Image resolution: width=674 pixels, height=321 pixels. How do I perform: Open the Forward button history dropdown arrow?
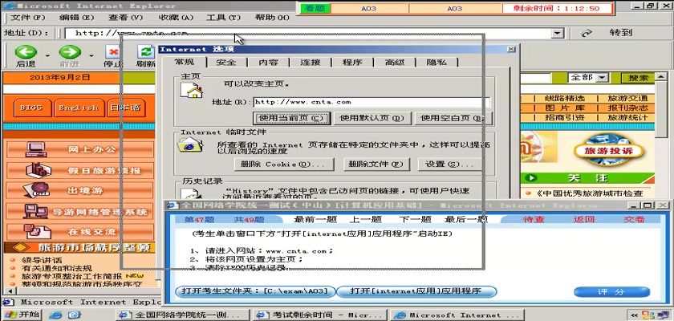tap(91, 55)
